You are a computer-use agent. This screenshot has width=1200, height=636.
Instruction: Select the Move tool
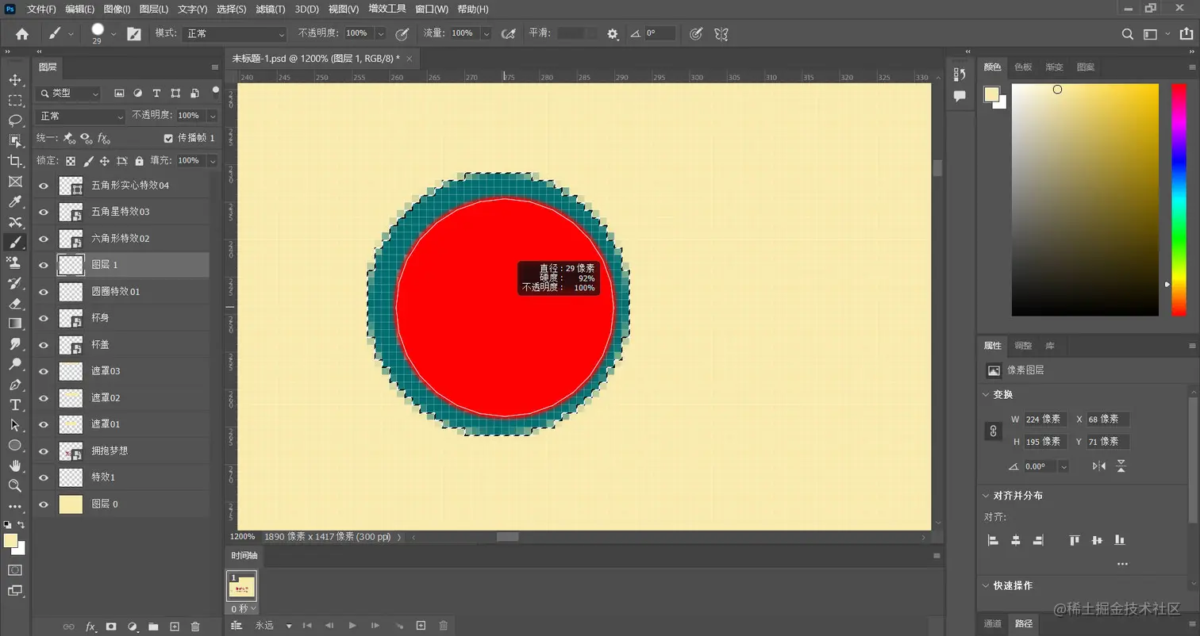16,80
